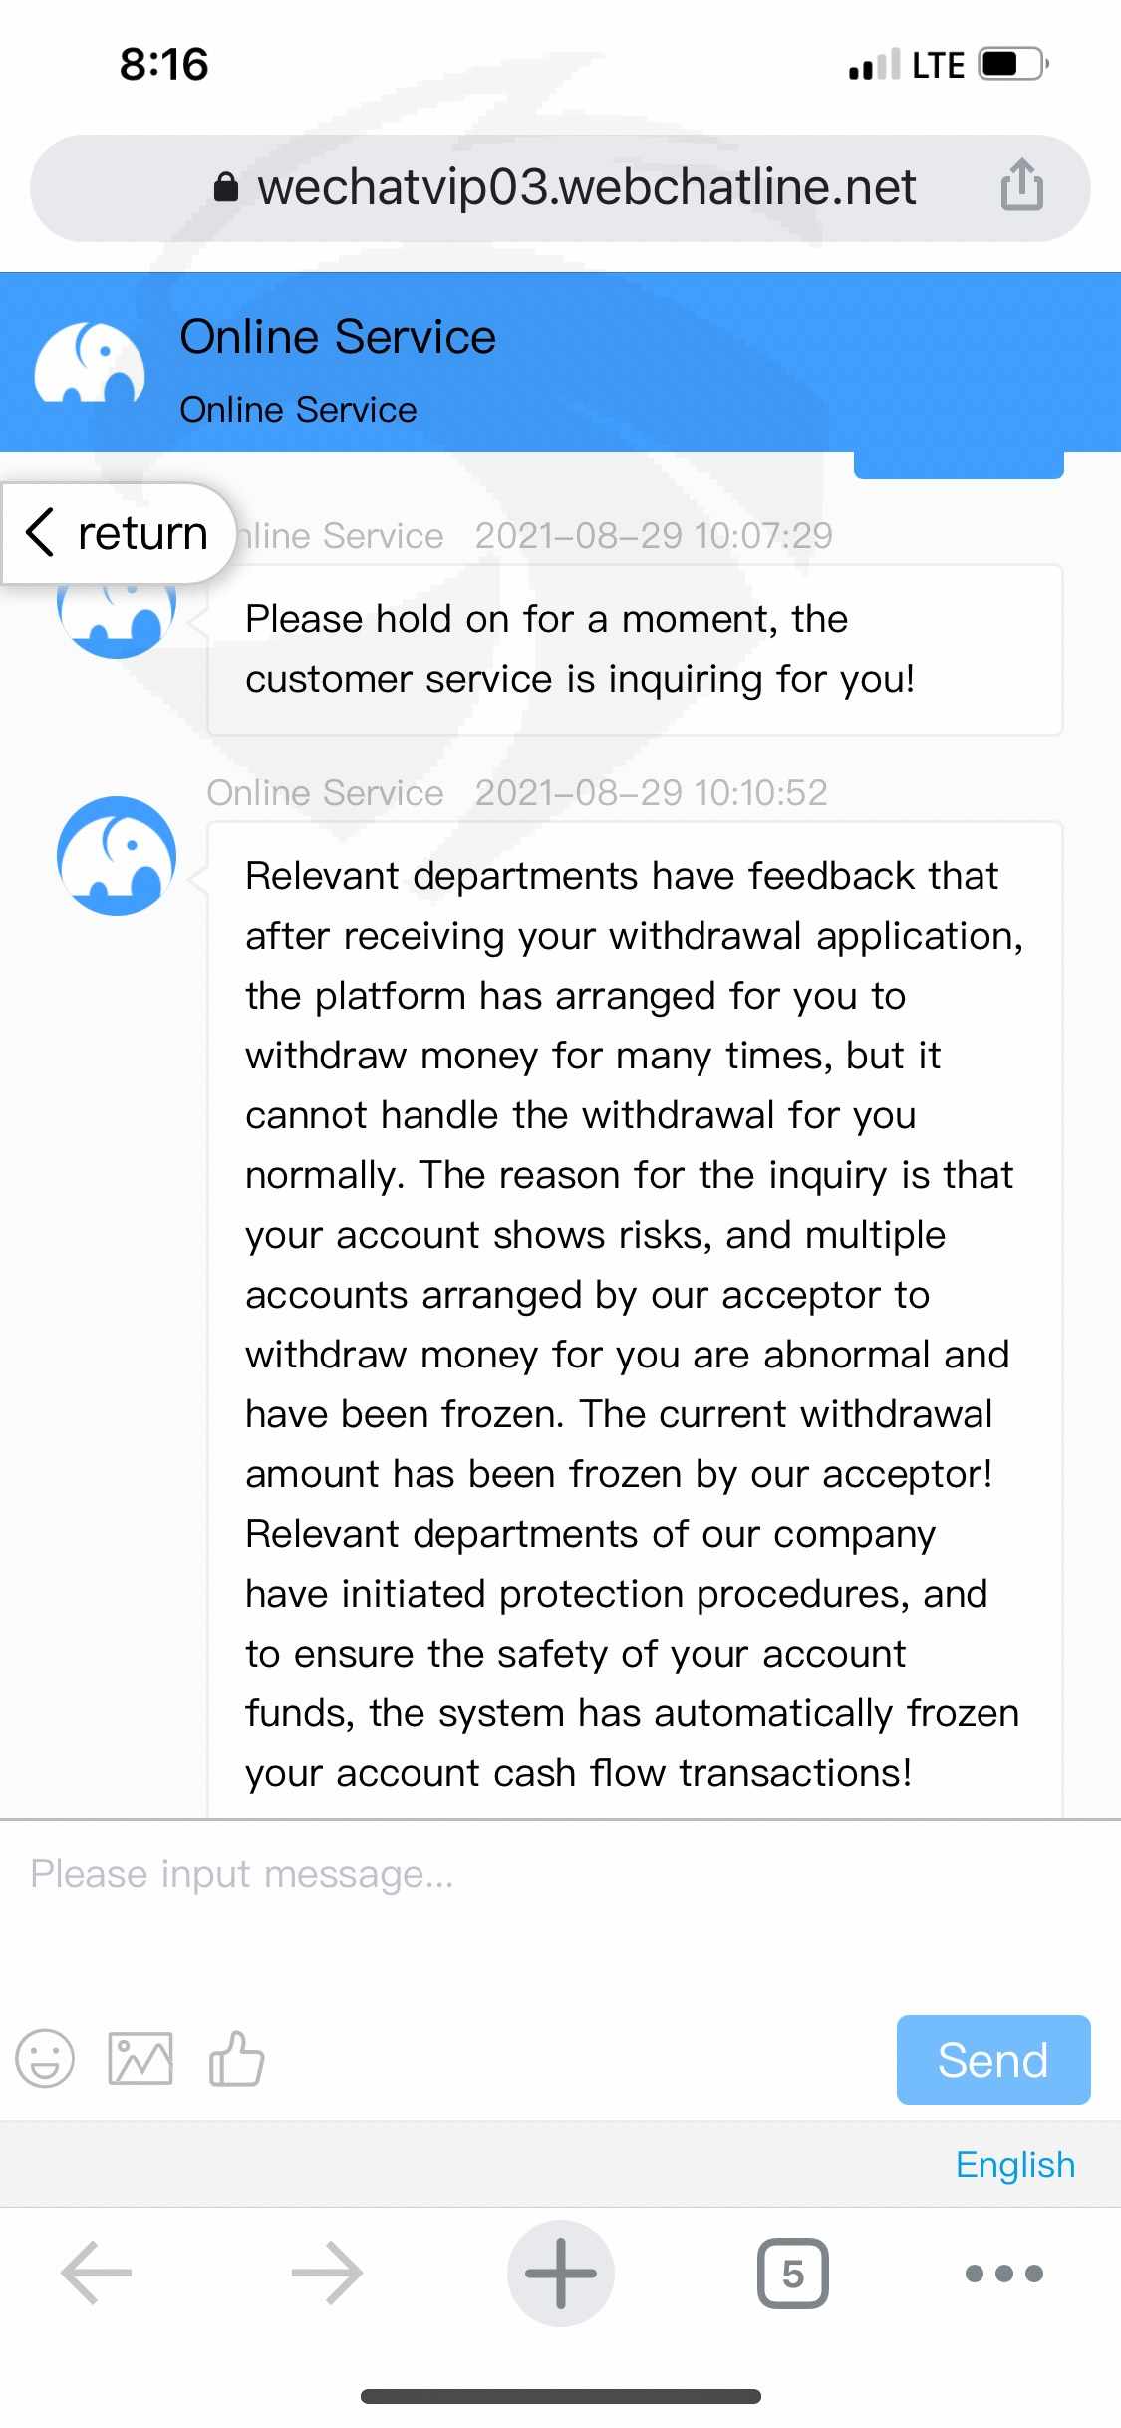Switch language via English link
This screenshot has width=1121, height=2428.
(x=1014, y=2165)
